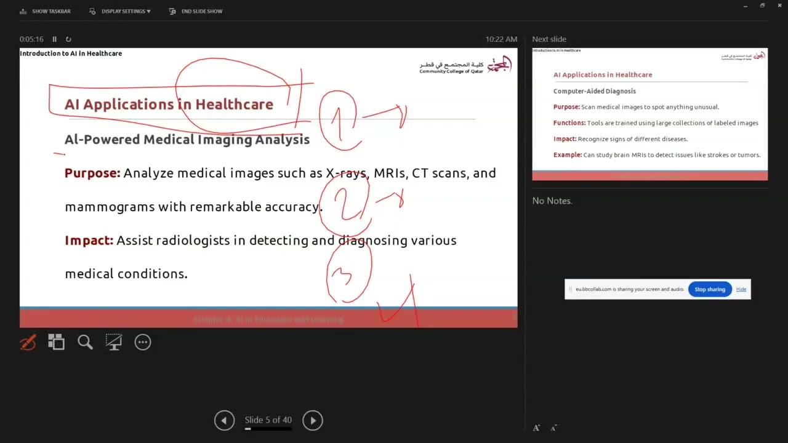Click the Slide 5 of 40 indicator
The width and height of the screenshot is (788, 443).
coord(268,420)
